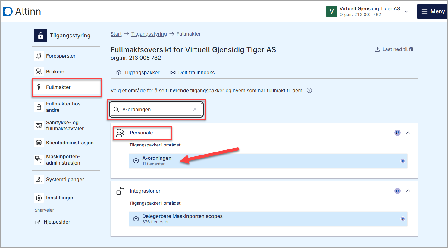Click the download icon beside Last ned til fil
The image size is (448, 248).
(x=377, y=49)
